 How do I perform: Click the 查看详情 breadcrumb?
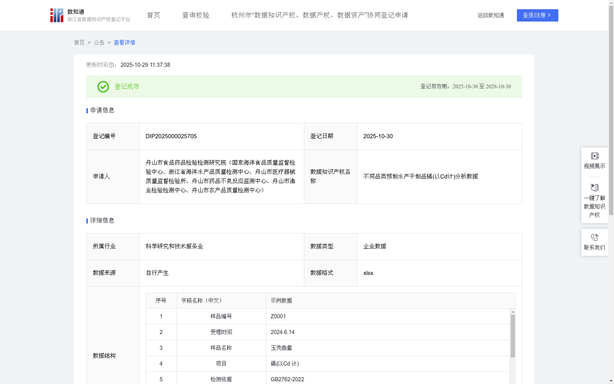coord(124,43)
